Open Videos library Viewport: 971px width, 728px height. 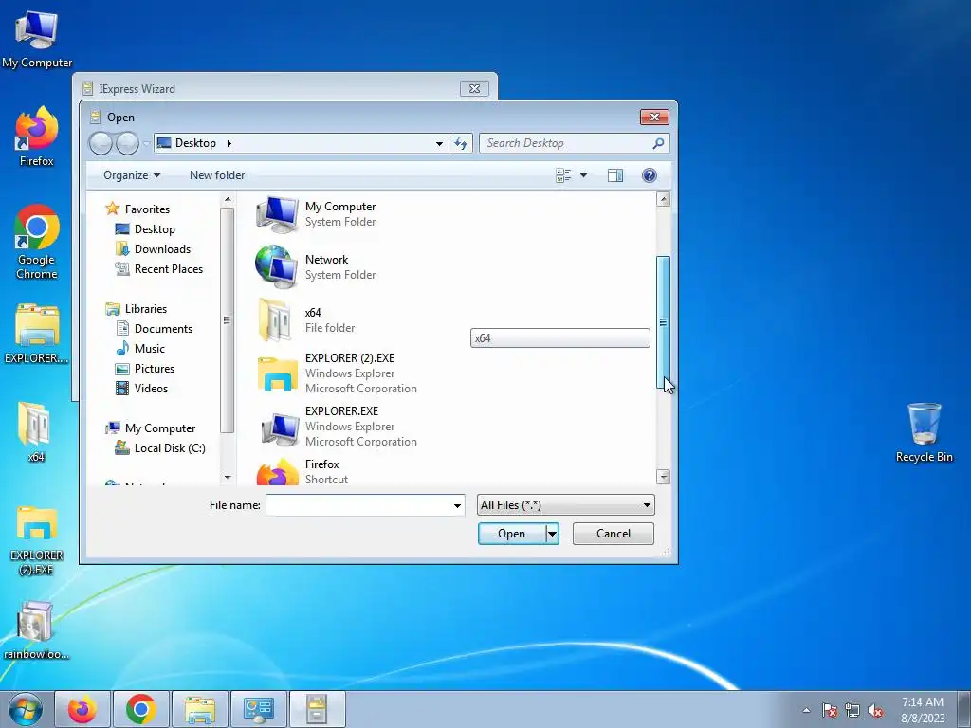[151, 388]
